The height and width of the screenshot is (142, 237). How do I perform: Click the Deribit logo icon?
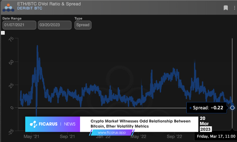(9, 8)
